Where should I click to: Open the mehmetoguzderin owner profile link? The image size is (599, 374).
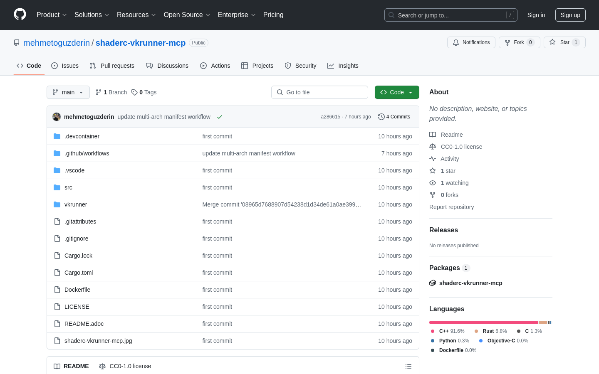coord(57,43)
